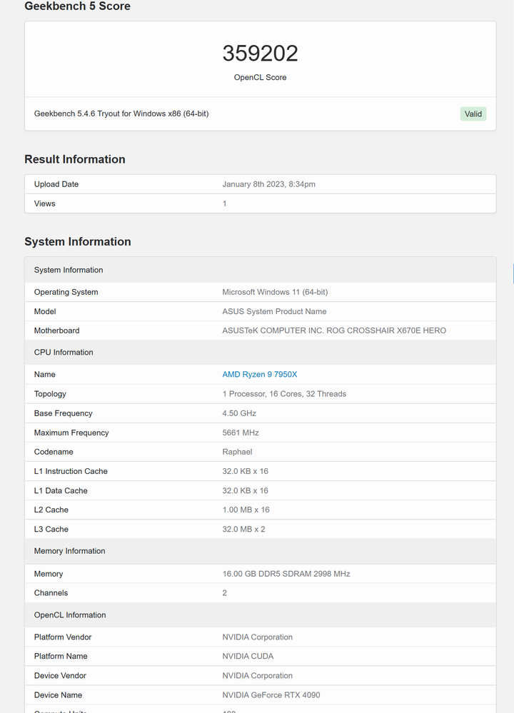Click the Name label in CPU Information
Image resolution: width=514 pixels, height=713 pixels.
pos(44,374)
